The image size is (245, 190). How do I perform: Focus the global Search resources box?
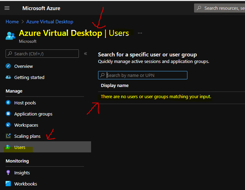tap(220, 8)
